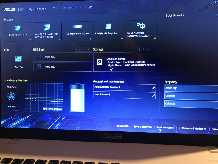218x164 pixels.
Task: Click the second USB port icon
Action: click(x=39, y=67)
